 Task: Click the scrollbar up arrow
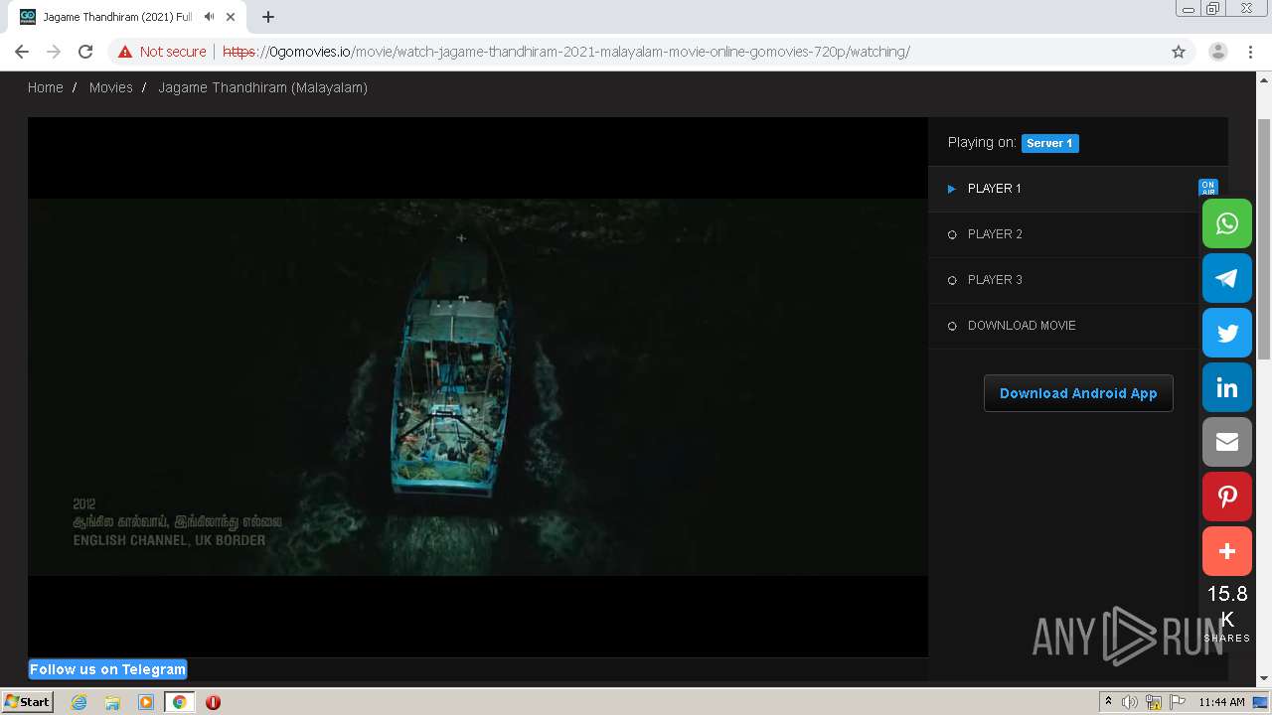tap(1264, 78)
